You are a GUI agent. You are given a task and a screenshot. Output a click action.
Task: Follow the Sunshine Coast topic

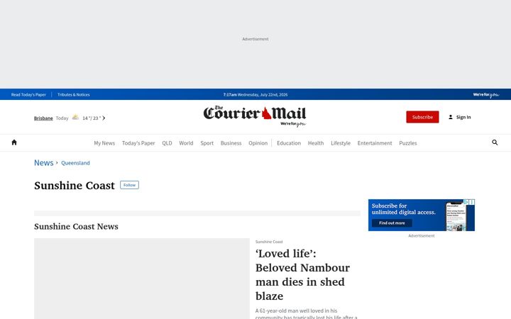click(129, 185)
